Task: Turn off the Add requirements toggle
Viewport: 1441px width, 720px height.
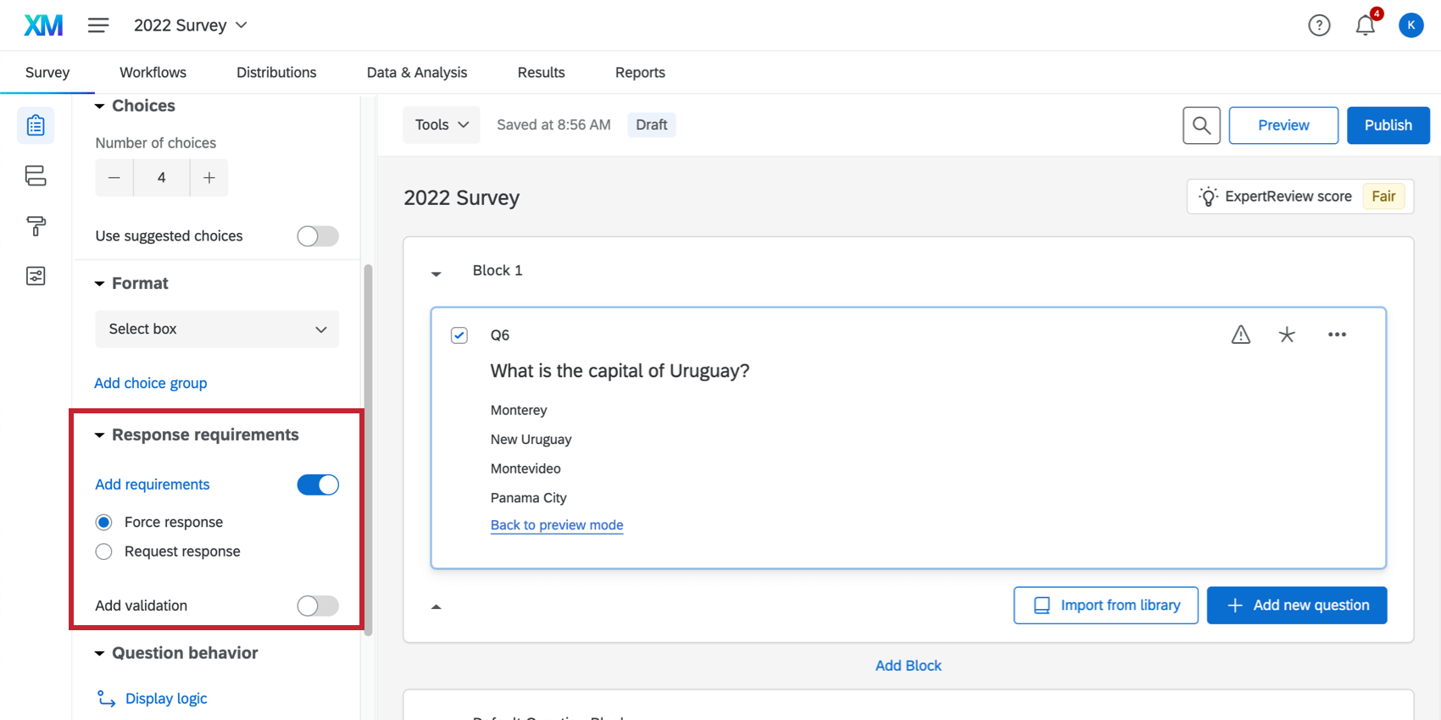Action: 318,485
